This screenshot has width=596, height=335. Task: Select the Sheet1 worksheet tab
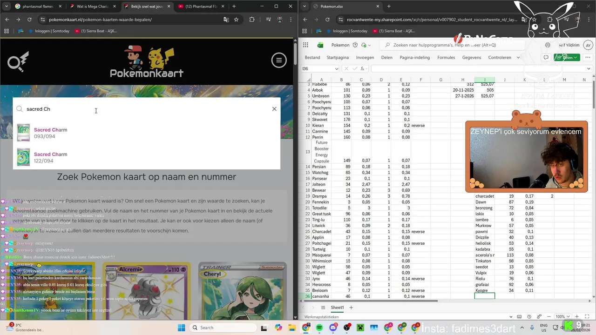tap(337, 308)
